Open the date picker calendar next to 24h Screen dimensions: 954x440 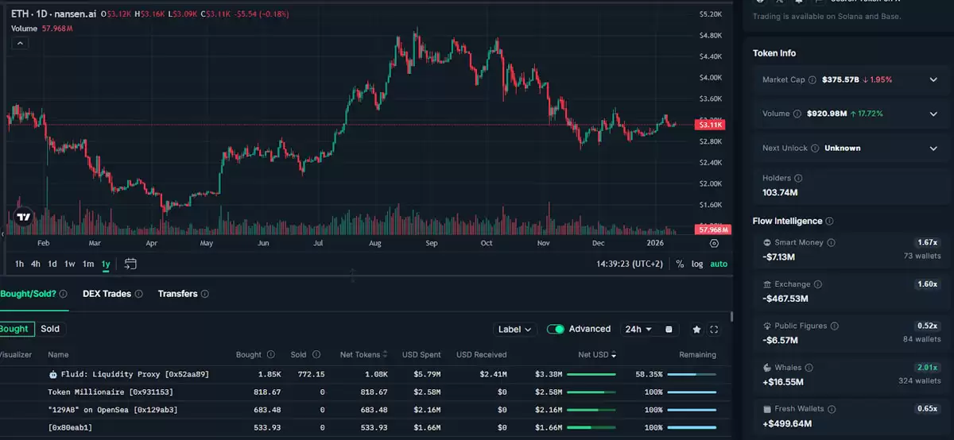(x=669, y=330)
